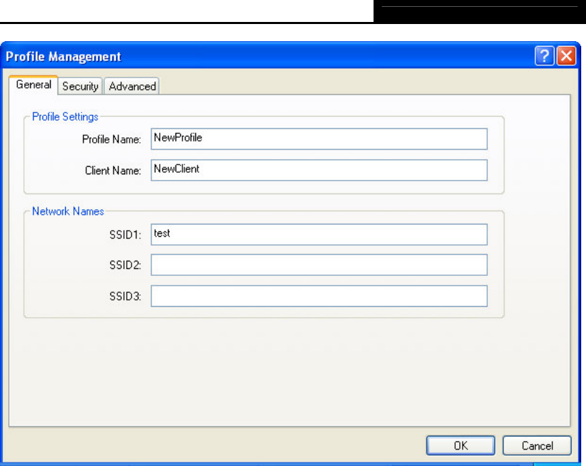Click the Client Name input field
This screenshot has width=586, height=466.
[x=319, y=170]
